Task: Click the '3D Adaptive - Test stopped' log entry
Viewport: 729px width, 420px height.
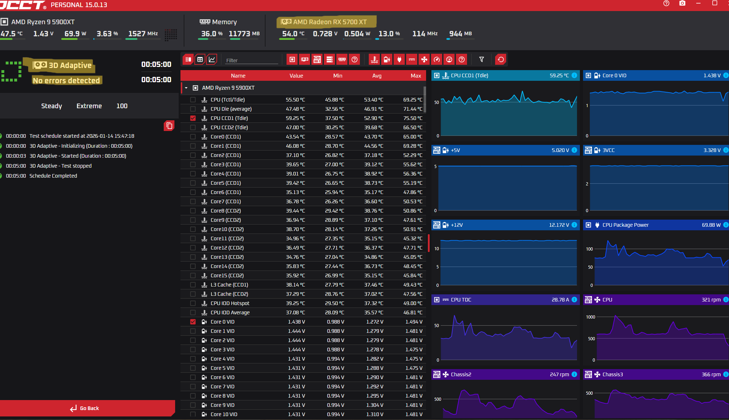Action: [x=61, y=166]
